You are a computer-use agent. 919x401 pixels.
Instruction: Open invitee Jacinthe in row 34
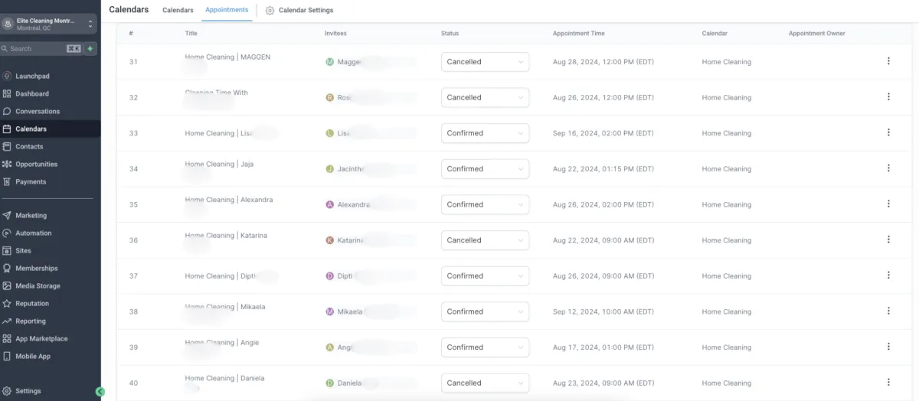point(345,168)
